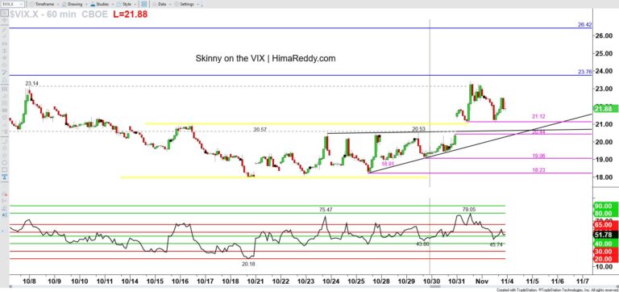Click the magenta 18.23 level label
Screen dimensions: 619x292
[538, 170]
